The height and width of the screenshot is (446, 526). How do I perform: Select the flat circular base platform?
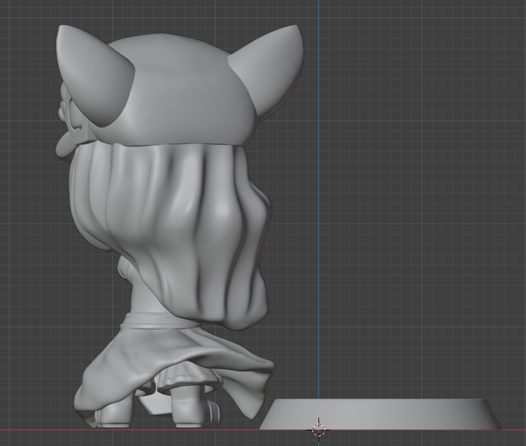pos(386,415)
